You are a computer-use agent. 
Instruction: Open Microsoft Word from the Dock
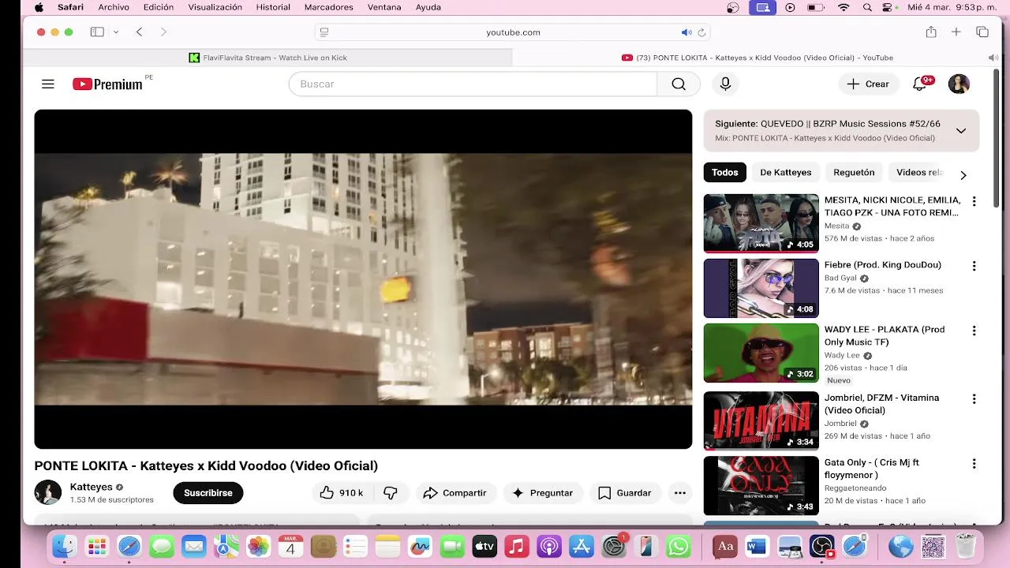(757, 546)
